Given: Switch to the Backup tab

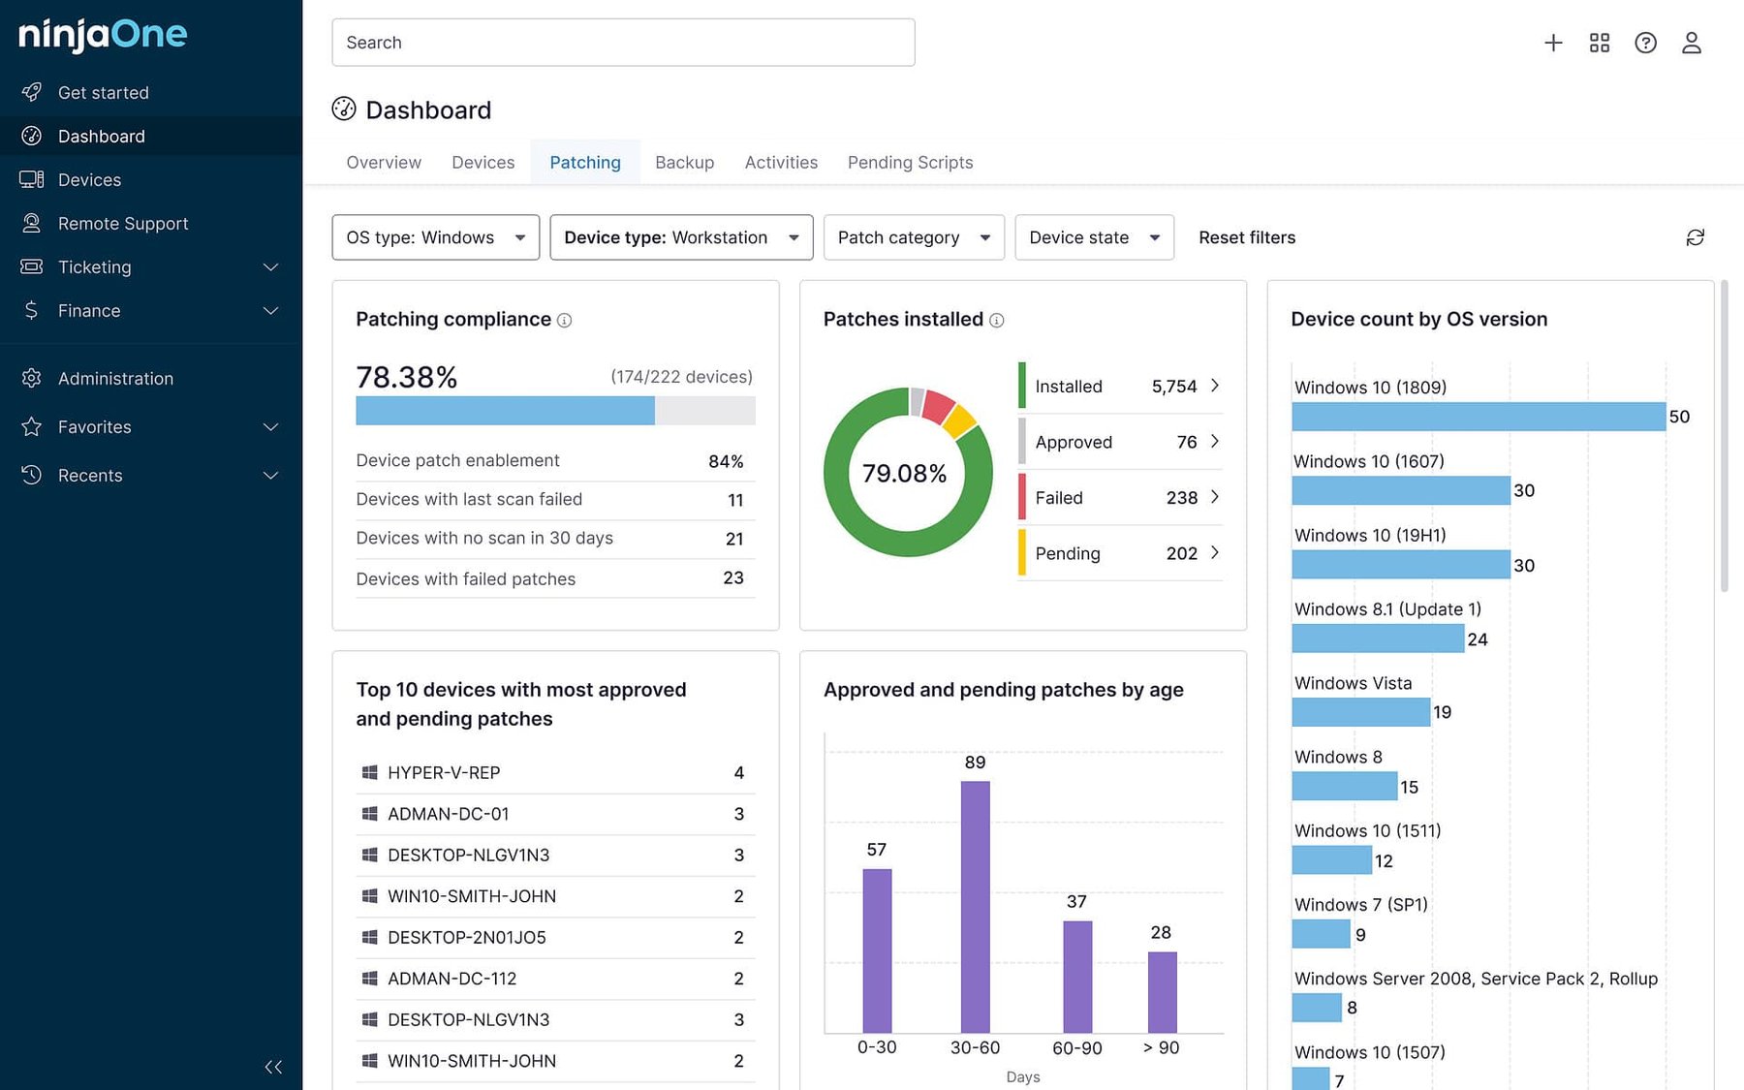Looking at the screenshot, I should 684,162.
